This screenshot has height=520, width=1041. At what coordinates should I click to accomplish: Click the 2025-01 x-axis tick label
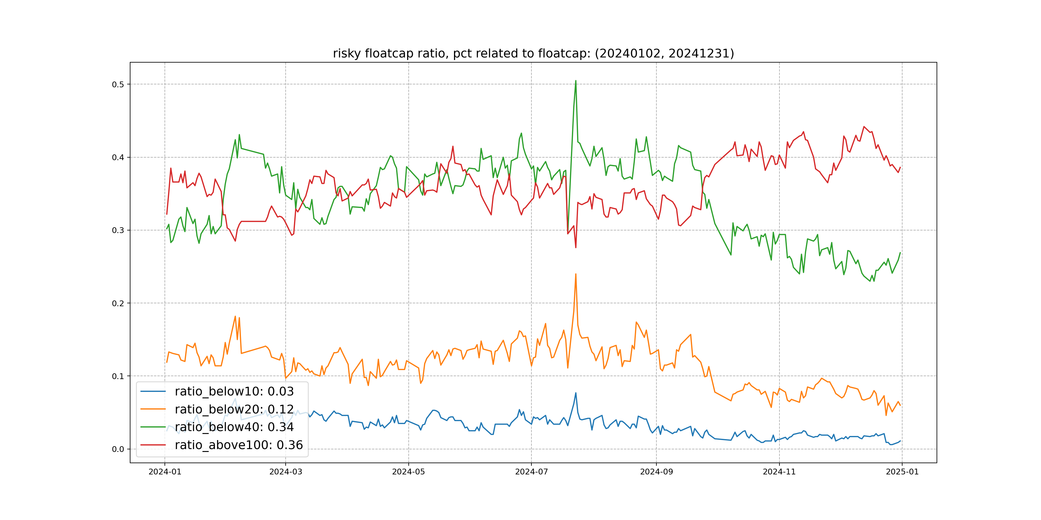pyautogui.click(x=902, y=472)
